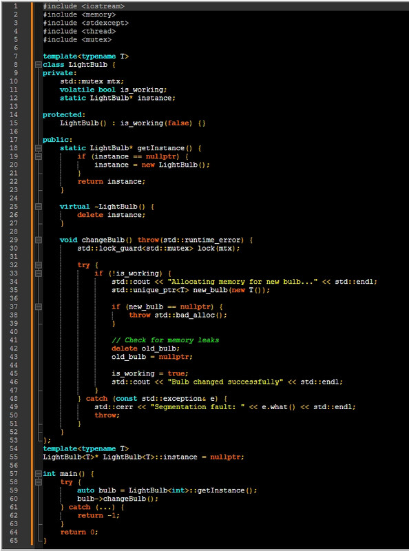
Task: Click the 'std::mutex mtx;' declaration
Action: click(92, 81)
